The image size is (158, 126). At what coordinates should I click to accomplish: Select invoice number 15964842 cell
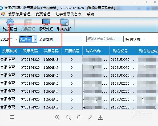[51, 107]
